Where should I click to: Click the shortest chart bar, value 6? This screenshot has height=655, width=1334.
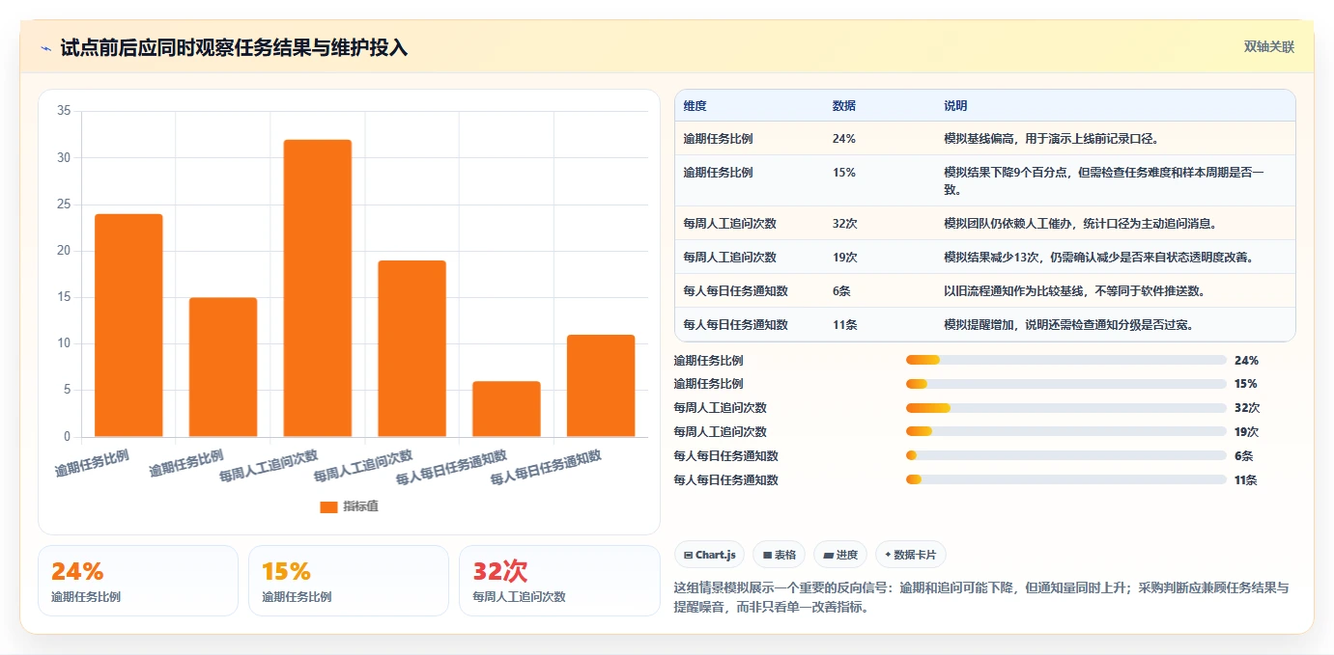point(507,409)
